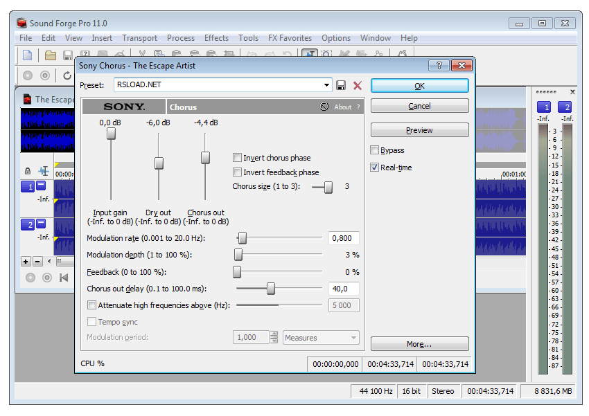
Task: Open the Preset dropdown arrow
Action: [x=327, y=85]
